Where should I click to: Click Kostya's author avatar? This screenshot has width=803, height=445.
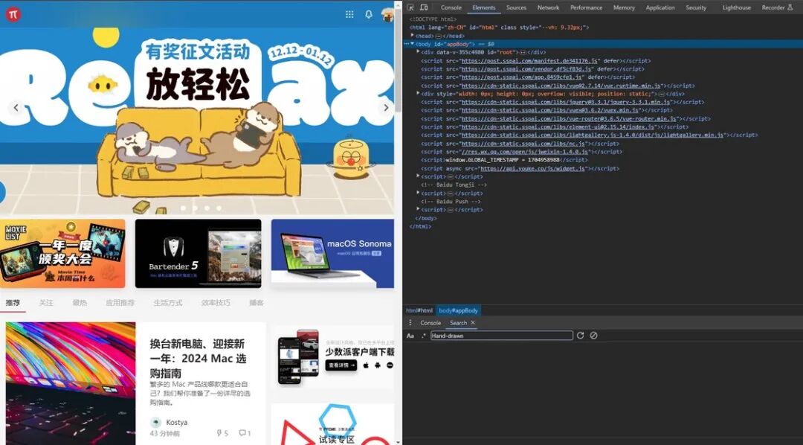click(x=155, y=423)
